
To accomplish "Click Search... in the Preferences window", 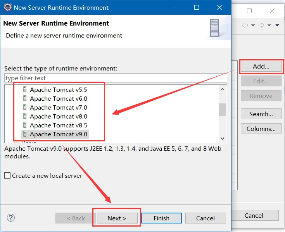I will [261, 114].
